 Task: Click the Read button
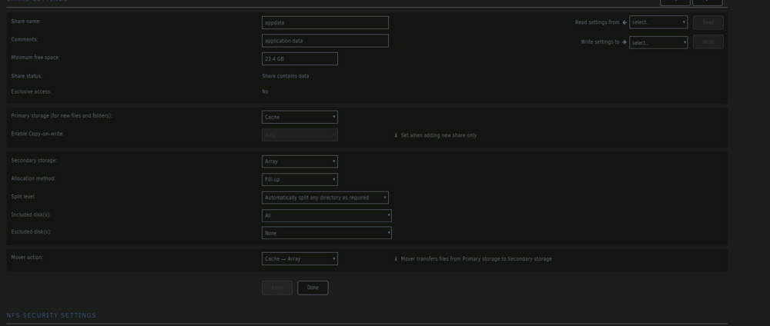[x=708, y=22]
